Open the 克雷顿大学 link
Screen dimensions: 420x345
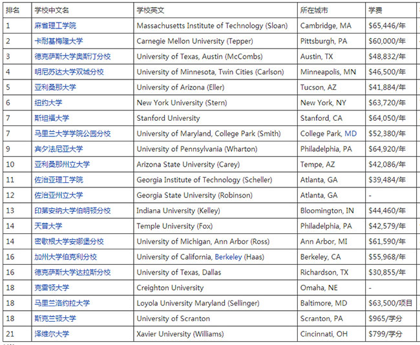pyautogui.click(x=52, y=287)
